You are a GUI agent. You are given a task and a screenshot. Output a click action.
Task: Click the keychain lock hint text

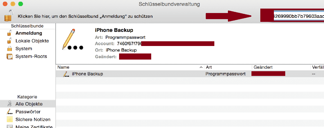(x=85, y=16)
